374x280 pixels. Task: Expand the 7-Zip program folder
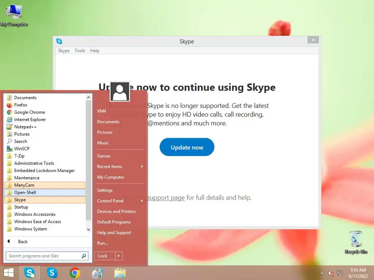pos(45,156)
